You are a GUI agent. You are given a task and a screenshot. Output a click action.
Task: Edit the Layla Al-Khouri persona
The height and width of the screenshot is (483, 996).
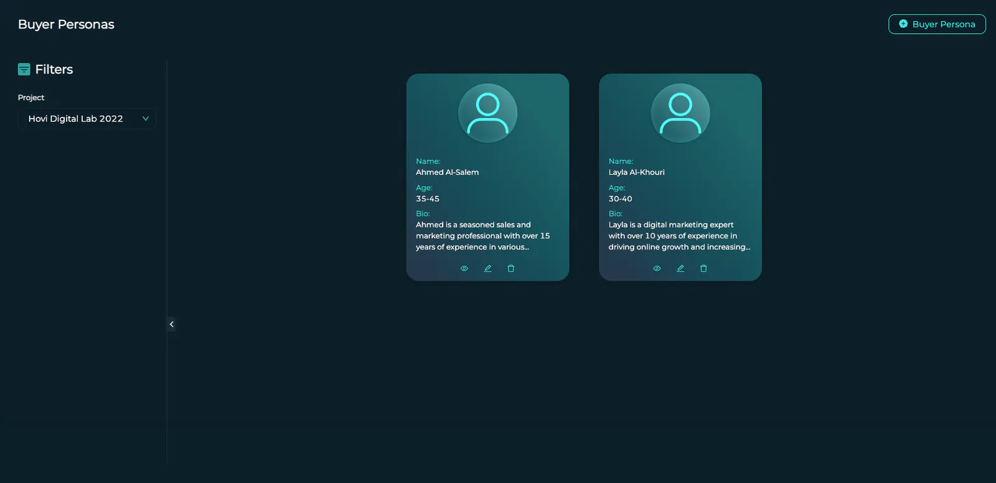tap(680, 268)
